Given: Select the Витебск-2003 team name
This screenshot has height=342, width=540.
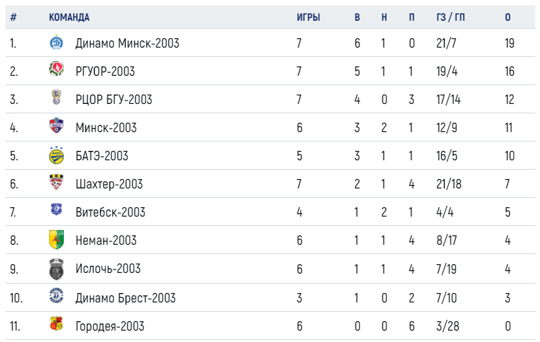Looking at the screenshot, I should click(110, 213).
